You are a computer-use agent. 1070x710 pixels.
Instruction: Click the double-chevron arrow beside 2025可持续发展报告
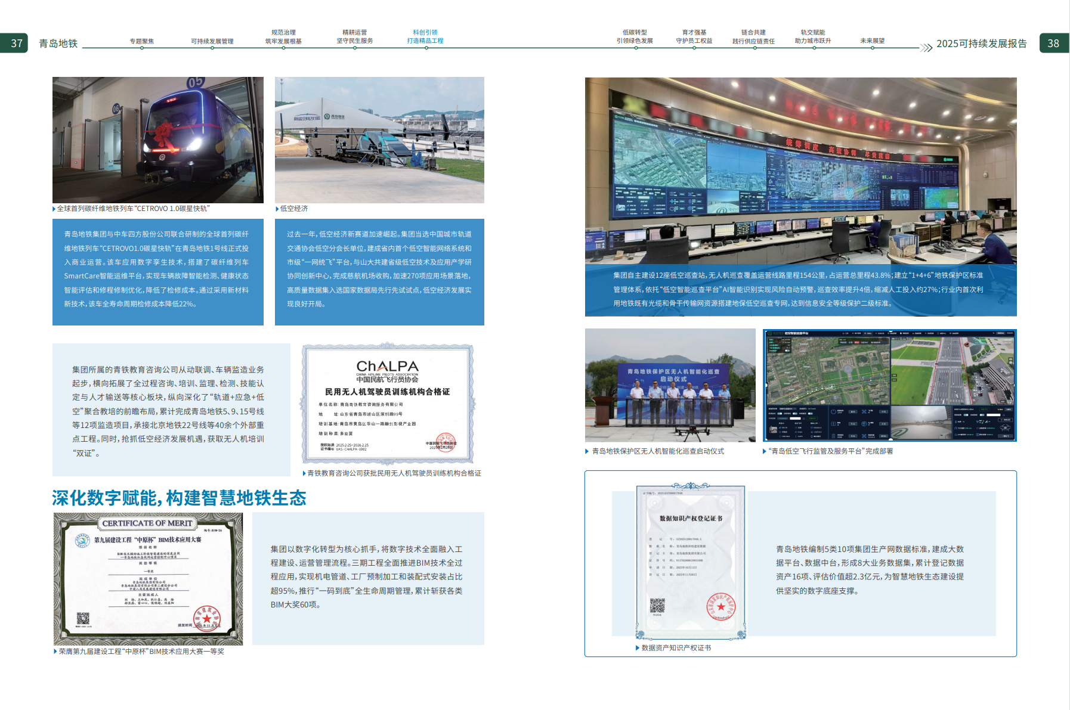926,48
